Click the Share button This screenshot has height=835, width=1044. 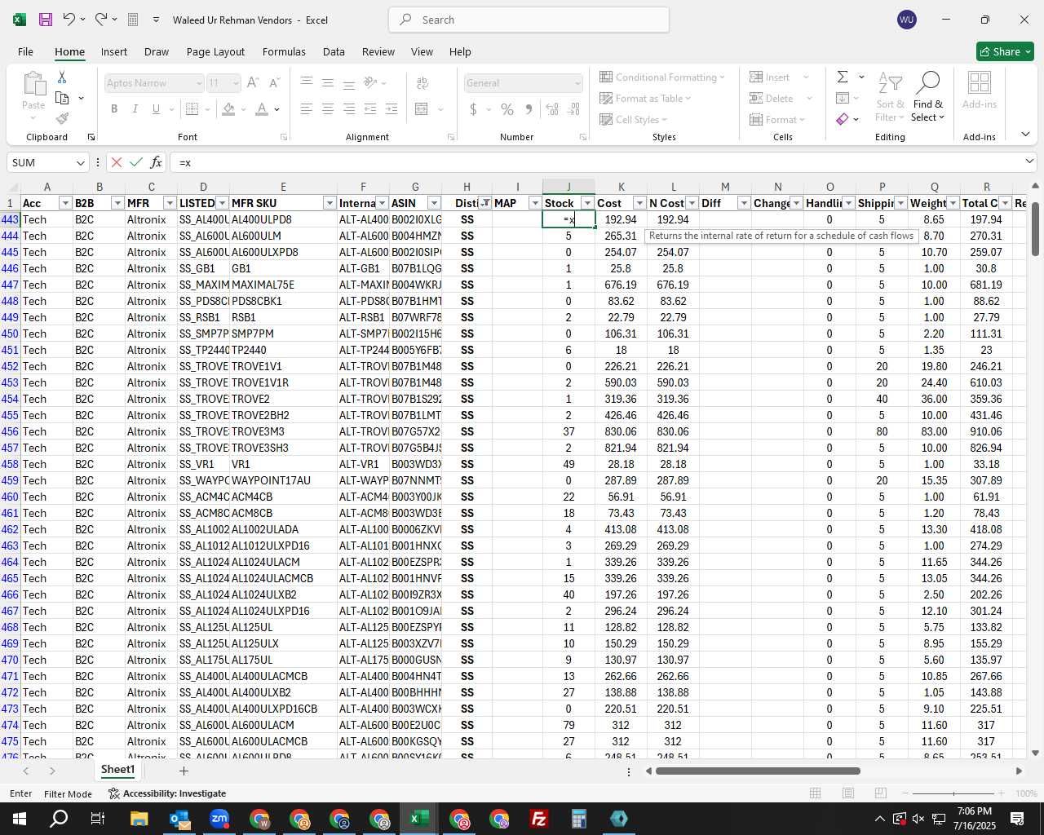click(1005, 51)
